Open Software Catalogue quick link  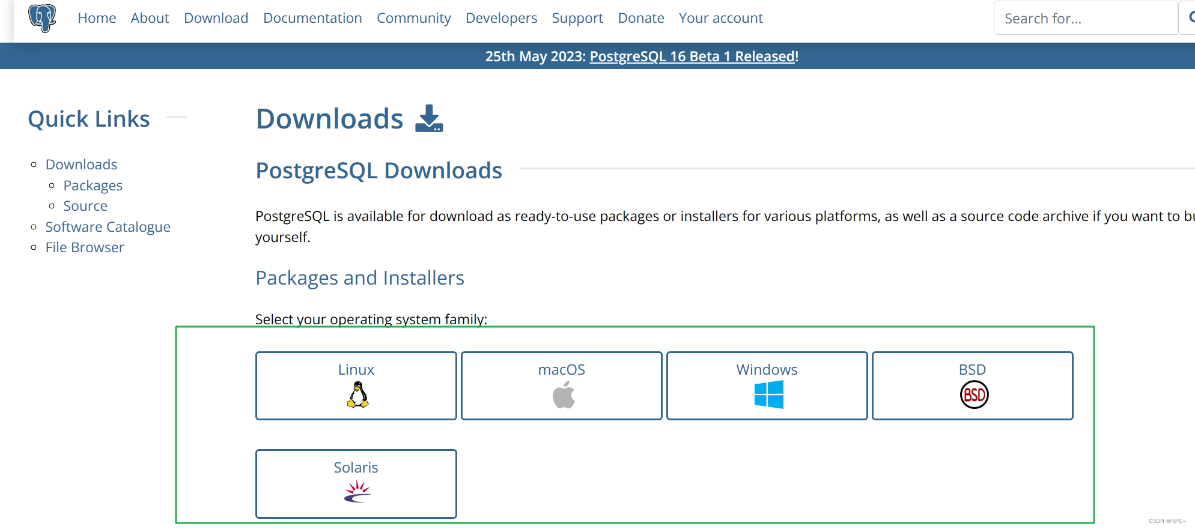[x=108, y=227]
